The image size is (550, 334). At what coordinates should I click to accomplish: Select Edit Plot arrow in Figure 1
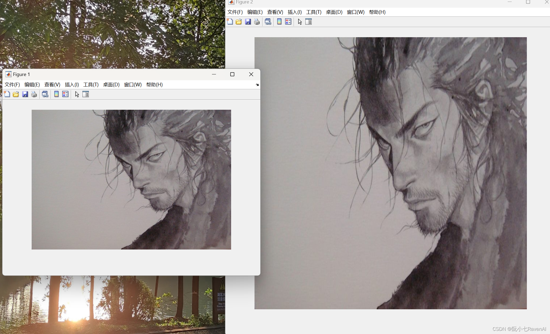tap(77, 94)
